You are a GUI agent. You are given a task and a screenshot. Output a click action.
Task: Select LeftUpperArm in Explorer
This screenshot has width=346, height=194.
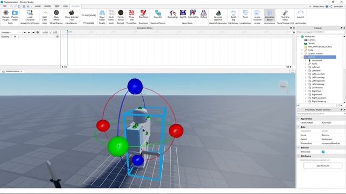point(318,81)
